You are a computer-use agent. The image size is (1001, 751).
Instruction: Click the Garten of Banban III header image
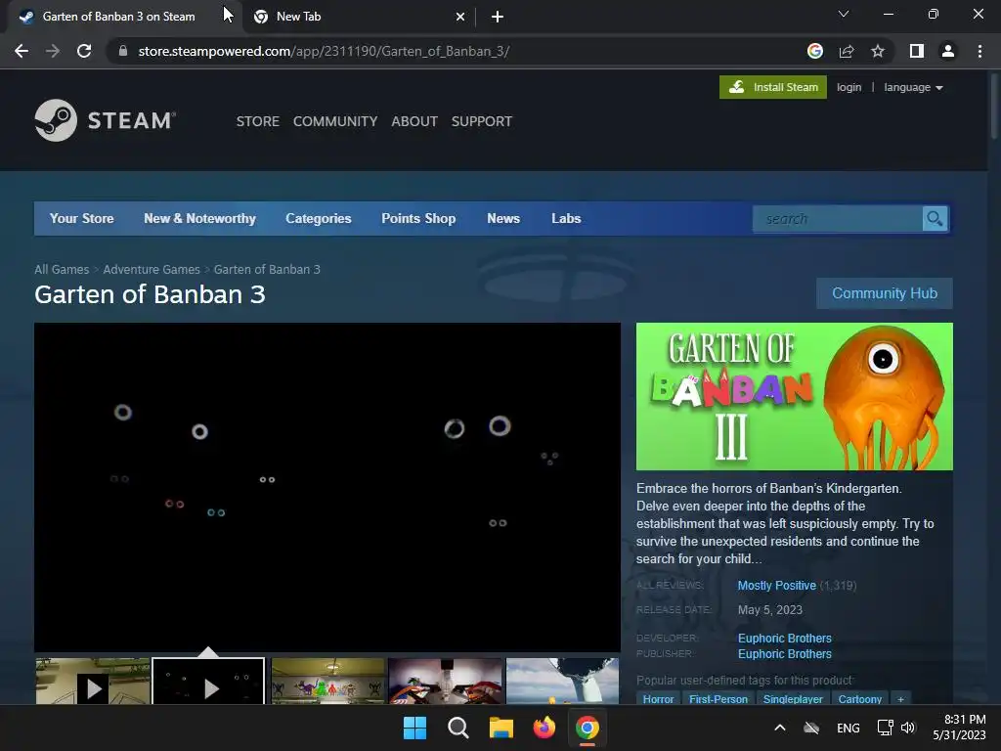point(794,397)
